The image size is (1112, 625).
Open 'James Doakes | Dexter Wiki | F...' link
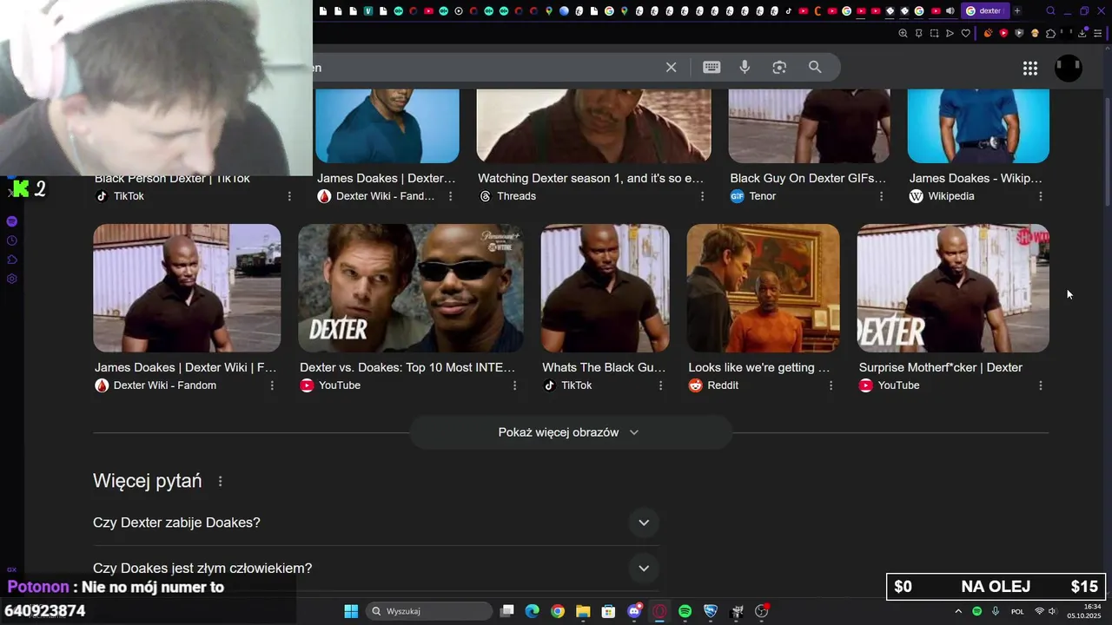[x=186, y=367]
